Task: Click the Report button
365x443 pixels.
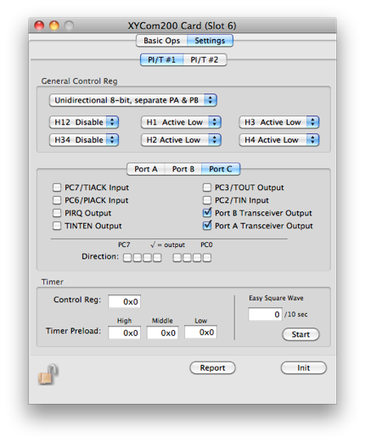Action: pos(212,367)
